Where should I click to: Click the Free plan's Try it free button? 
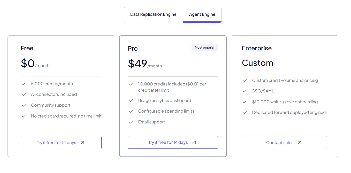(61, 143)
